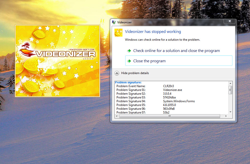The image size is (250, 164).
Task: Click the 3.0.0.4 signature value
Action: click(167, 94)
